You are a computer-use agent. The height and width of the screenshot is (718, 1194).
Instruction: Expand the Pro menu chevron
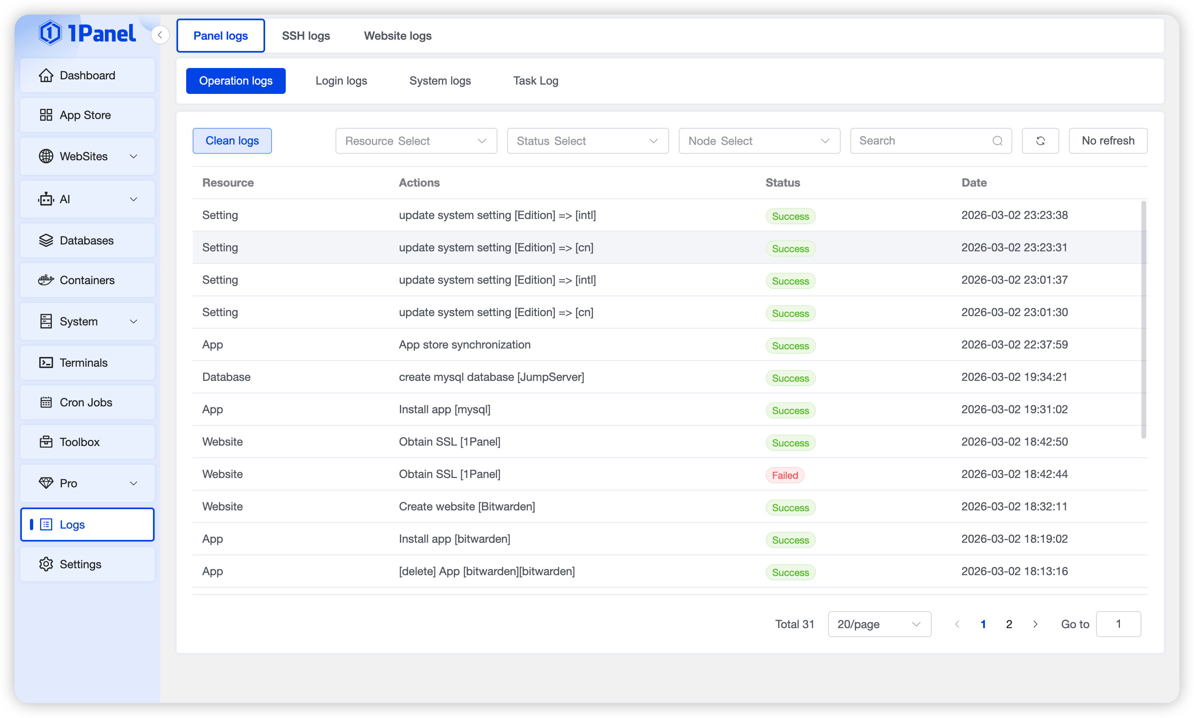(x=134, y=483)
